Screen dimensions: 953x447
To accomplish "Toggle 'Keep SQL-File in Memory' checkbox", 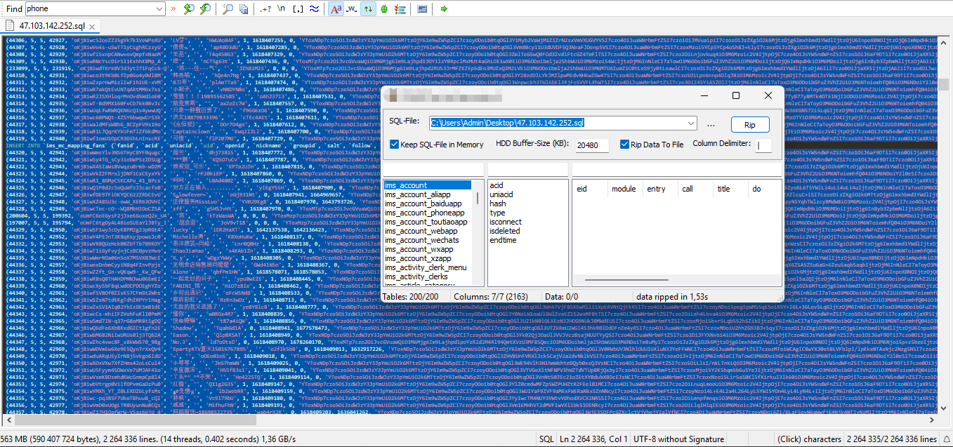I will [x=395, y=145].
